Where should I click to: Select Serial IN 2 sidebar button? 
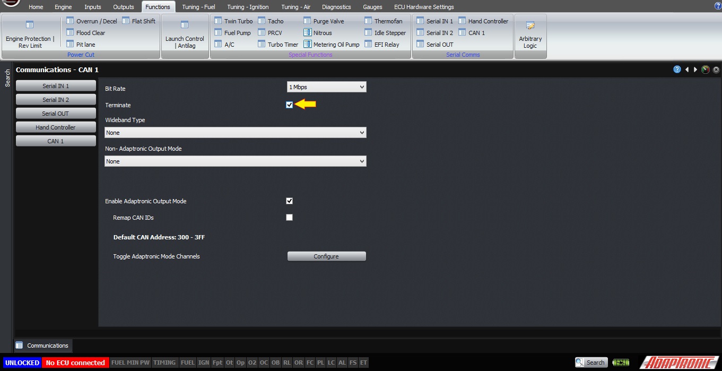tap(56, 100)
